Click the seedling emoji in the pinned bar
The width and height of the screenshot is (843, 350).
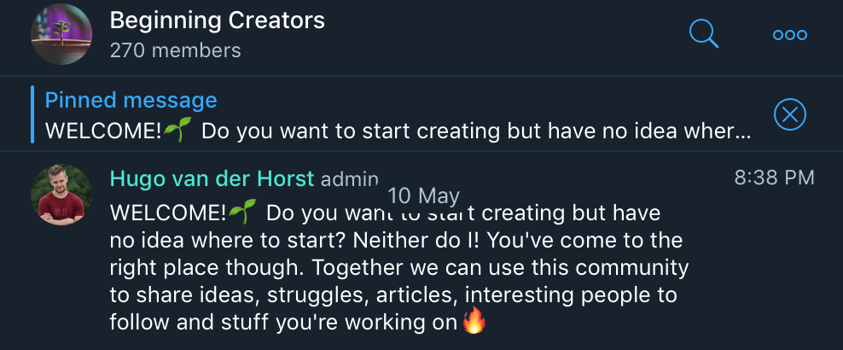pos(177,131)
